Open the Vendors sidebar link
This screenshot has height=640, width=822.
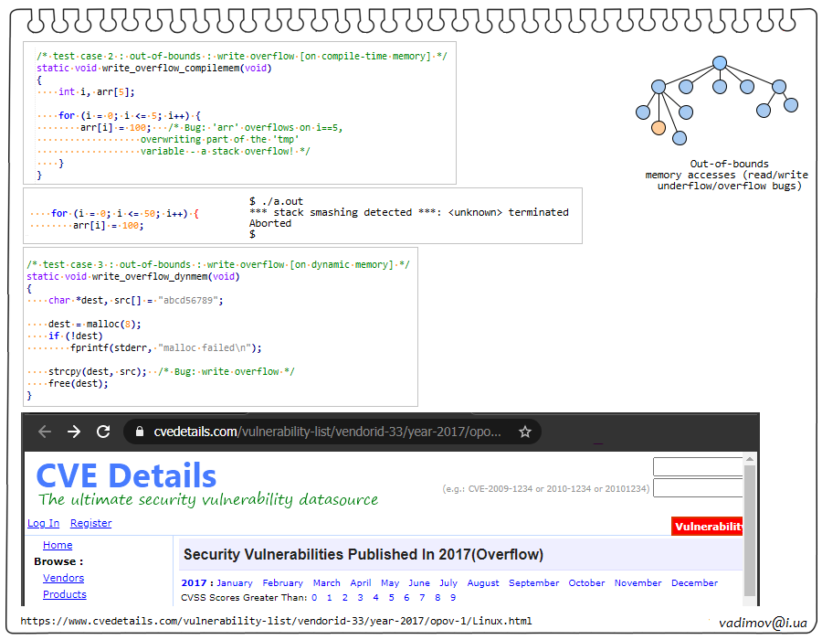pyautogui.click(x=63, y=578)
